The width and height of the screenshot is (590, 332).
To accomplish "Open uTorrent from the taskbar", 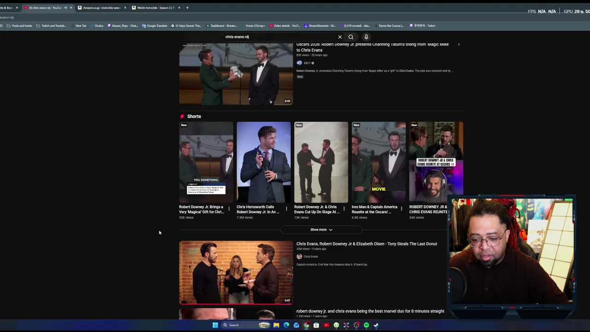I will pos(336,325).
